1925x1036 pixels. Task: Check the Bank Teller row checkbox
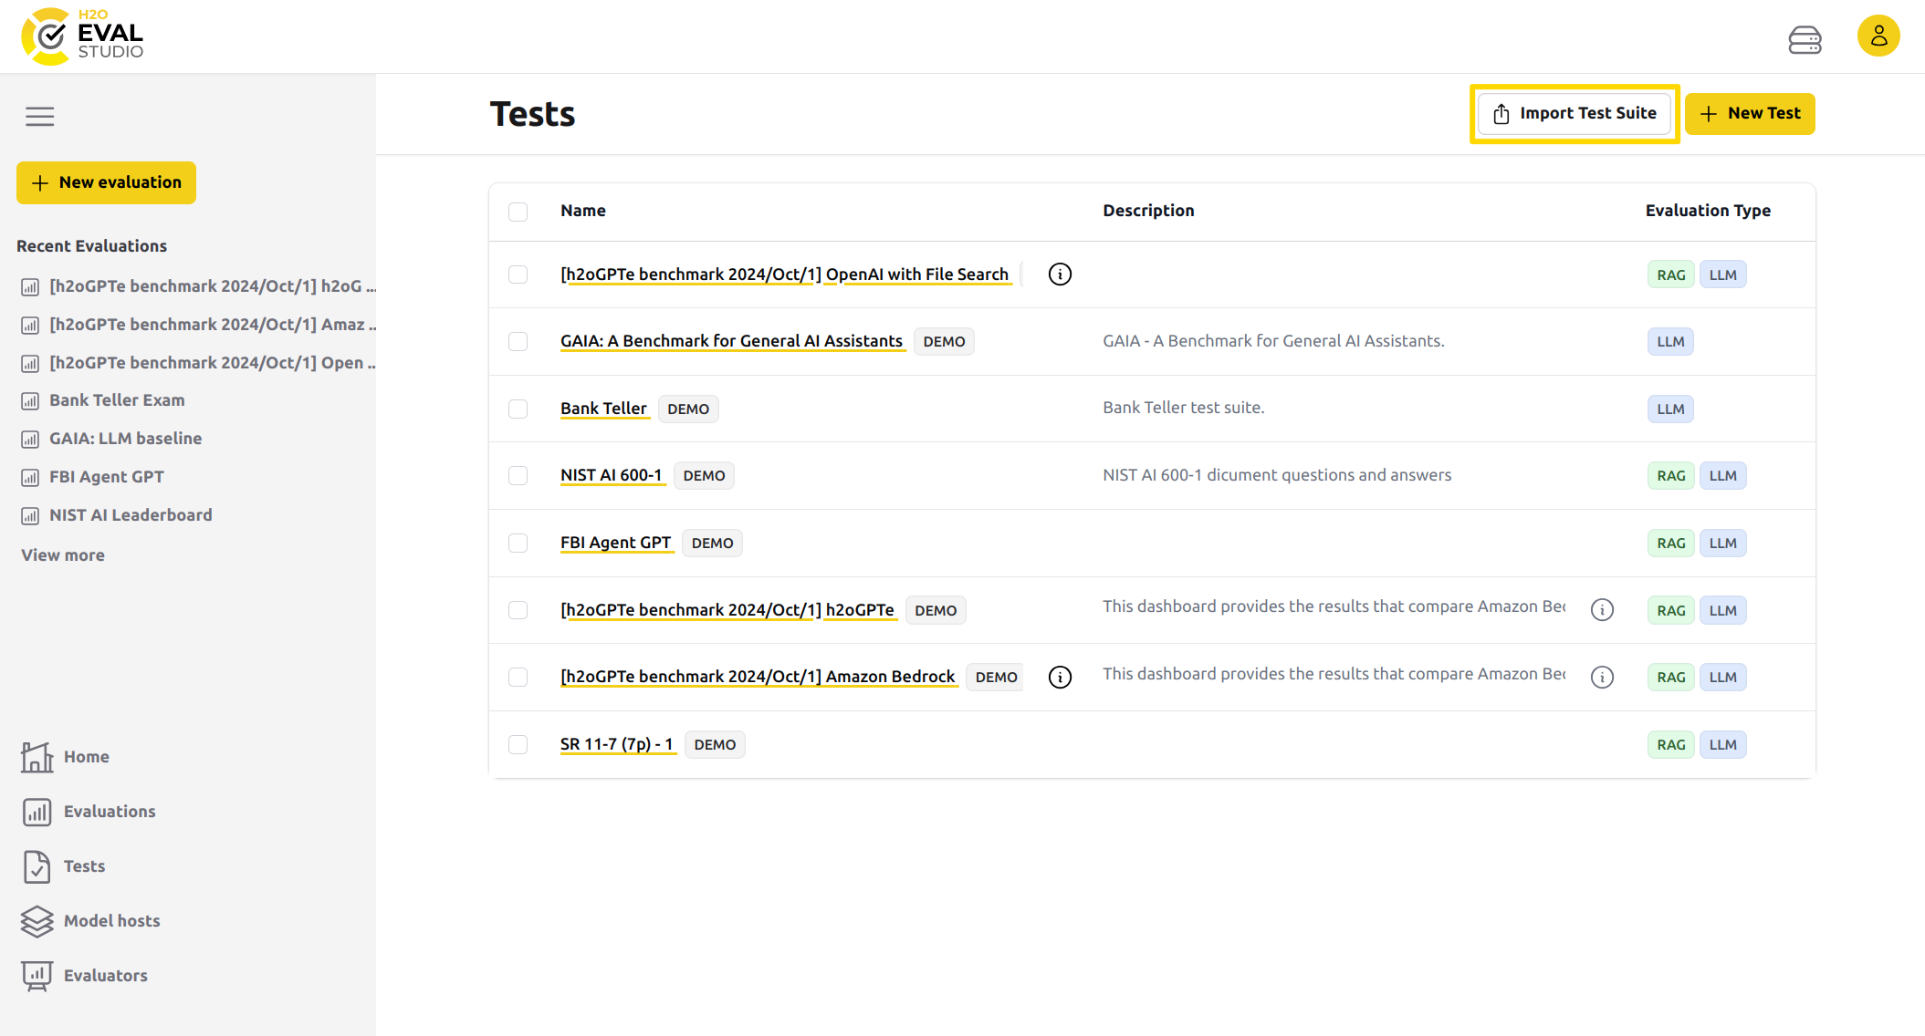(518, 409)
